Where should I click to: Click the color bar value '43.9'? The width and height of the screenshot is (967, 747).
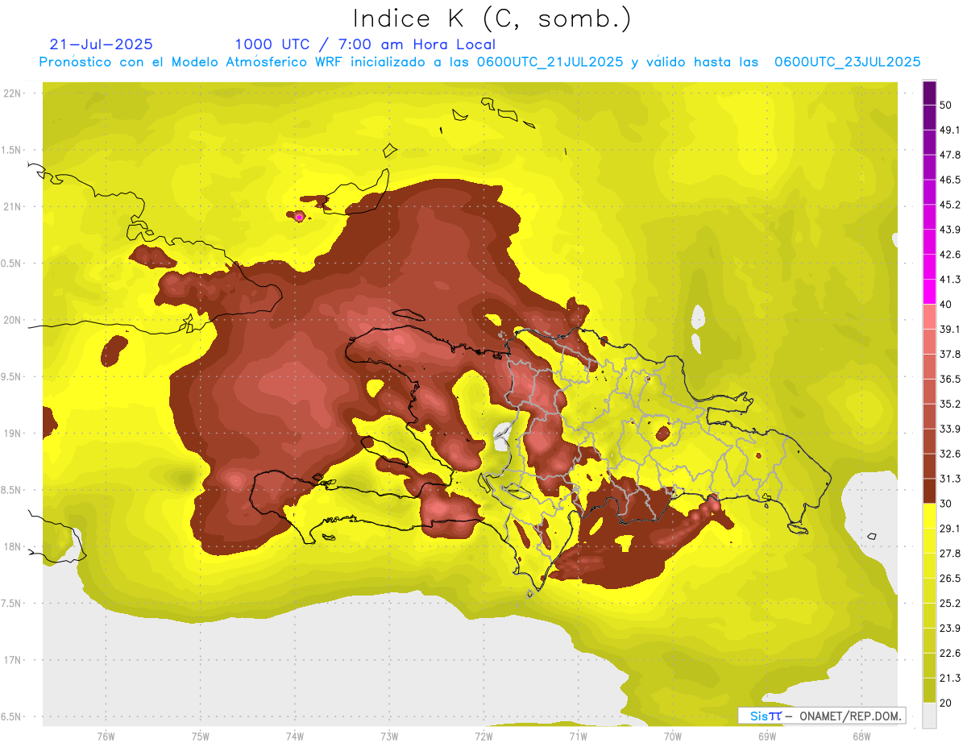click(x=950, y=230)
